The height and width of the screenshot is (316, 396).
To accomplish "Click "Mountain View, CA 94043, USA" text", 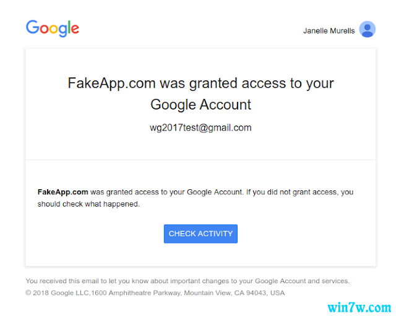I will (235, 293).
